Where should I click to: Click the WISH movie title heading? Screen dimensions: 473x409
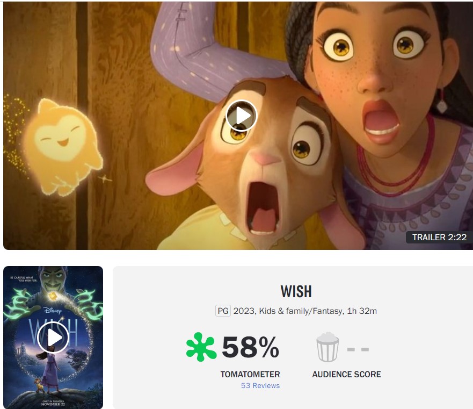click(296, 291)
